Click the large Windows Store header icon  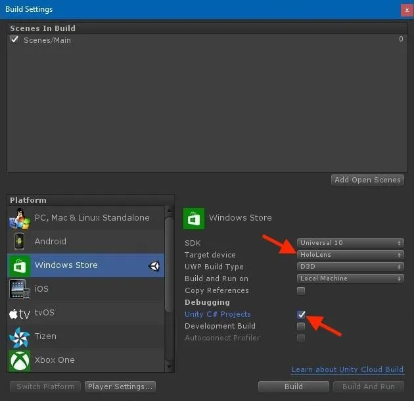point(194,219)
